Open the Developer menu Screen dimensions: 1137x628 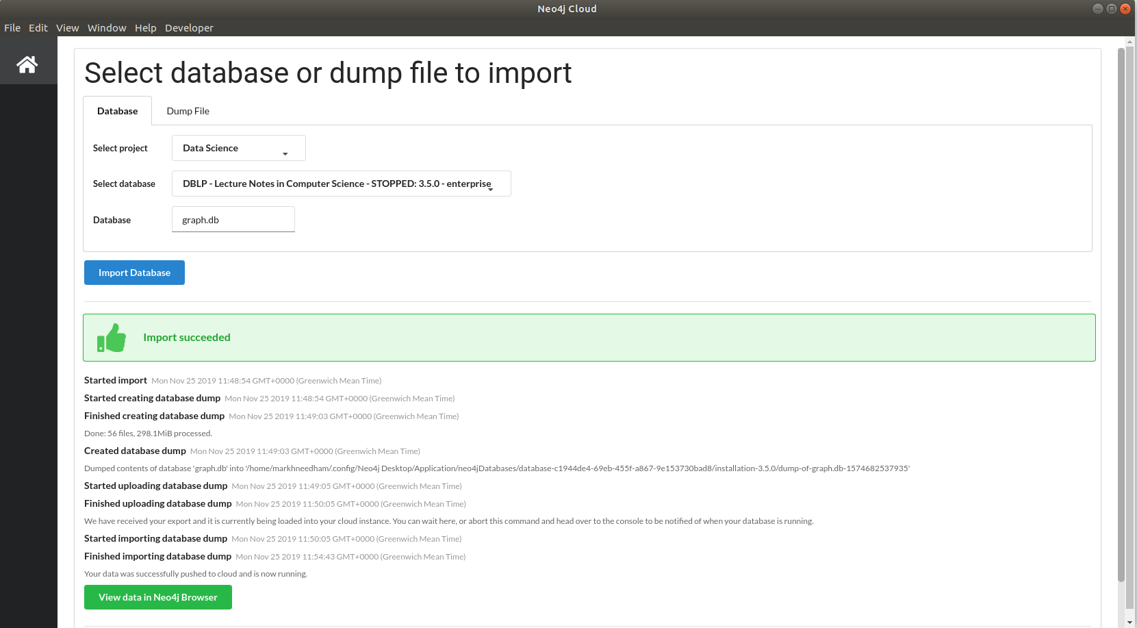(189, 28)
